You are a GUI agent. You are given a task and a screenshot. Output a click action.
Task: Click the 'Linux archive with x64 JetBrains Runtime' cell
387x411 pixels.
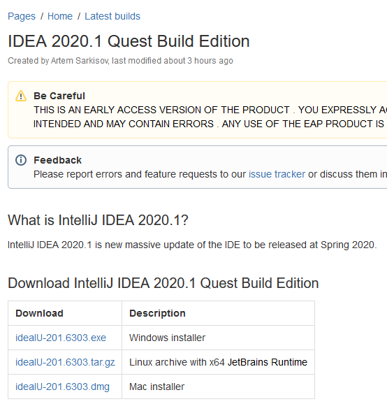[x=218, y=362]
